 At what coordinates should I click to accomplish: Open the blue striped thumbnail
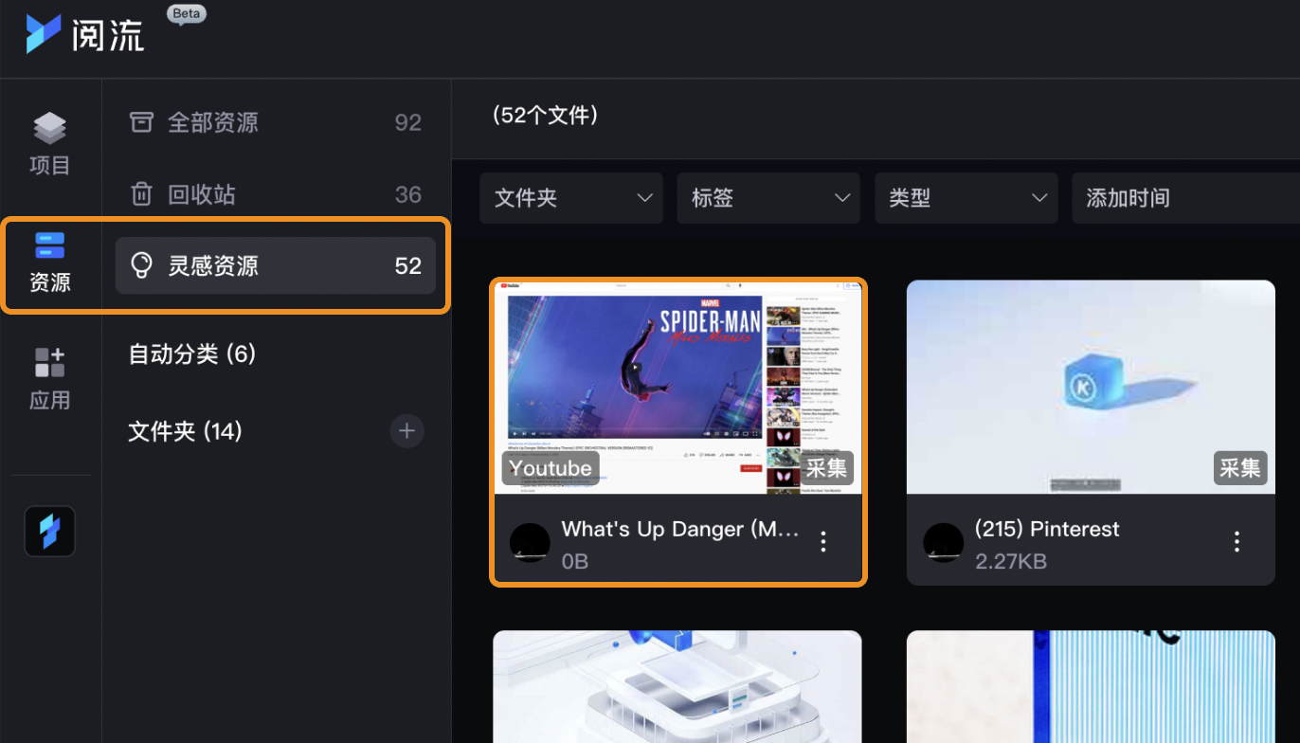[1091, 687]
